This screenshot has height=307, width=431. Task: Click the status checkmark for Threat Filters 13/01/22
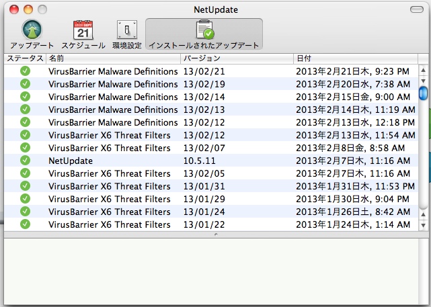25,224
